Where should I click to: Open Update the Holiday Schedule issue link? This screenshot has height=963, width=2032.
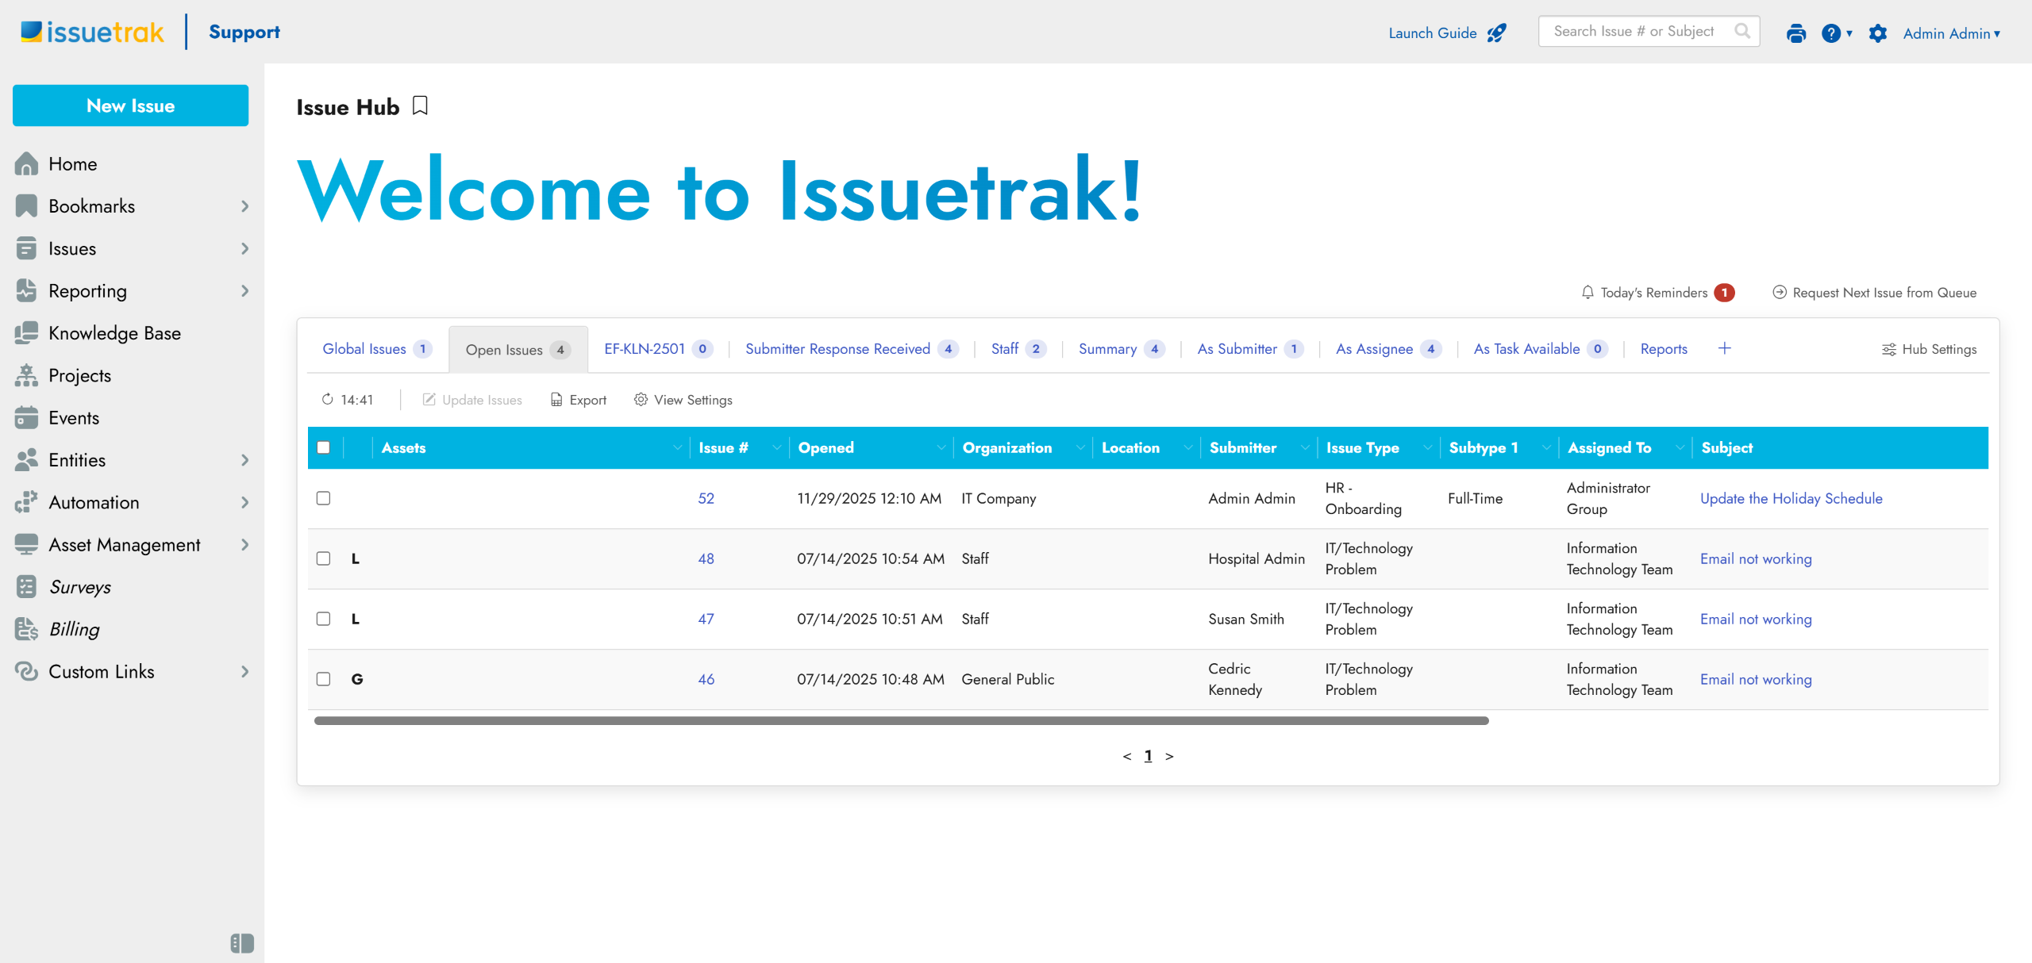click(1791, 498)
